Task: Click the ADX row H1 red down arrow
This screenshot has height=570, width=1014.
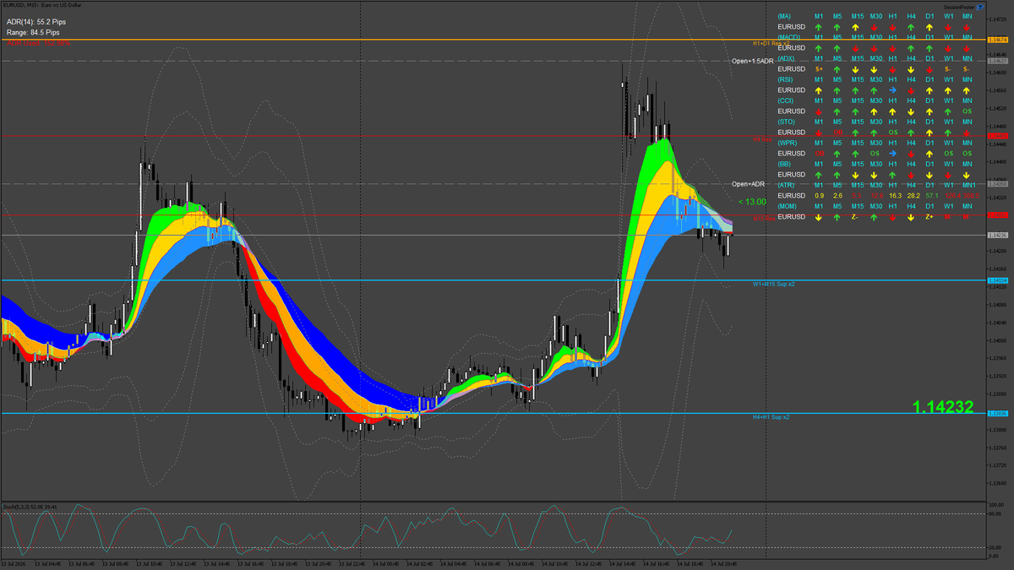Action: pyautogui.click(x=892, y=69)
